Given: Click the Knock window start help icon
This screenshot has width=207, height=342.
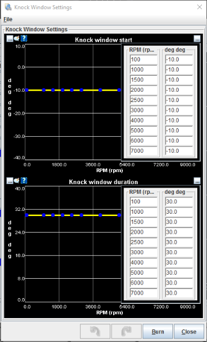Looking at the screenshot, I should (24, 39).
